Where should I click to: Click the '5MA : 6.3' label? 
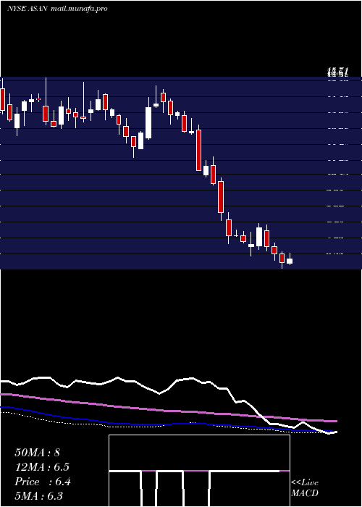tap(38, 495)
